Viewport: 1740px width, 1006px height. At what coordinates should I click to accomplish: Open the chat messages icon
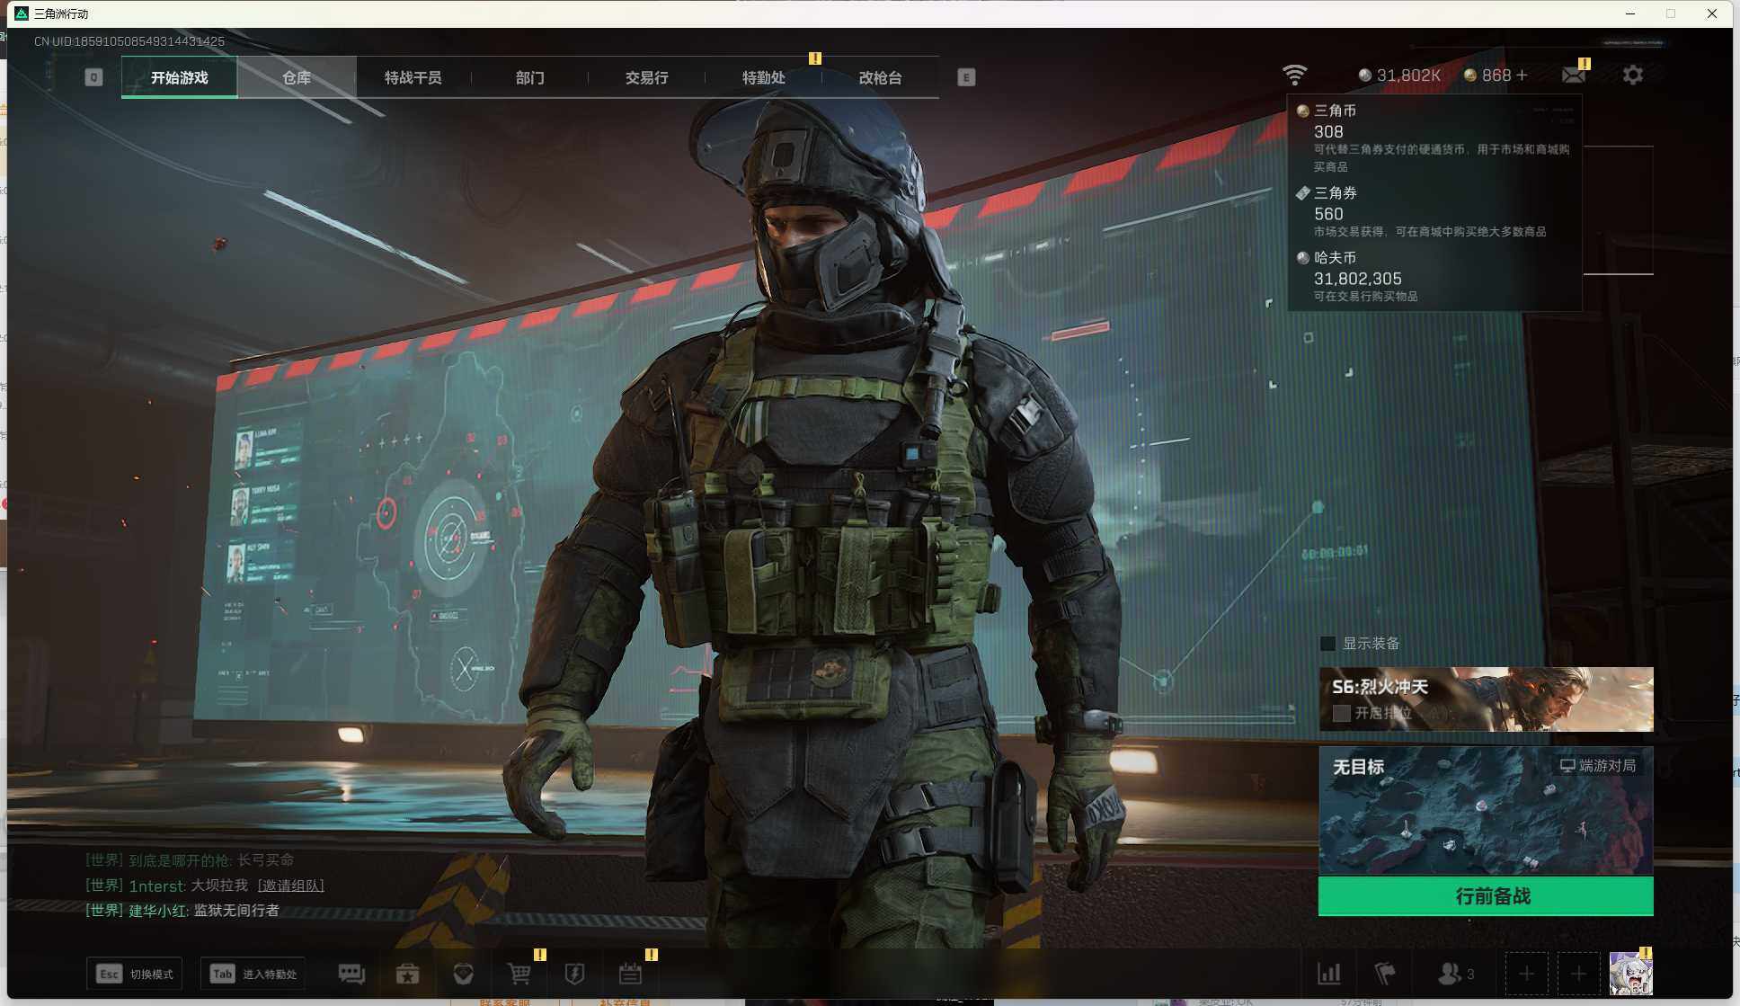pyautogui.click(x=351, y=974)
